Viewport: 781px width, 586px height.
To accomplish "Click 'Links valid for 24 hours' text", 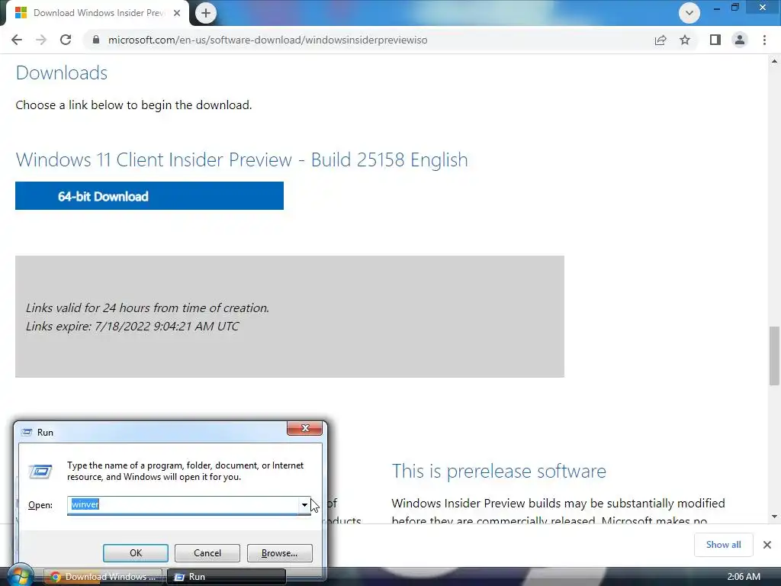I will click(x=147, y=308).
